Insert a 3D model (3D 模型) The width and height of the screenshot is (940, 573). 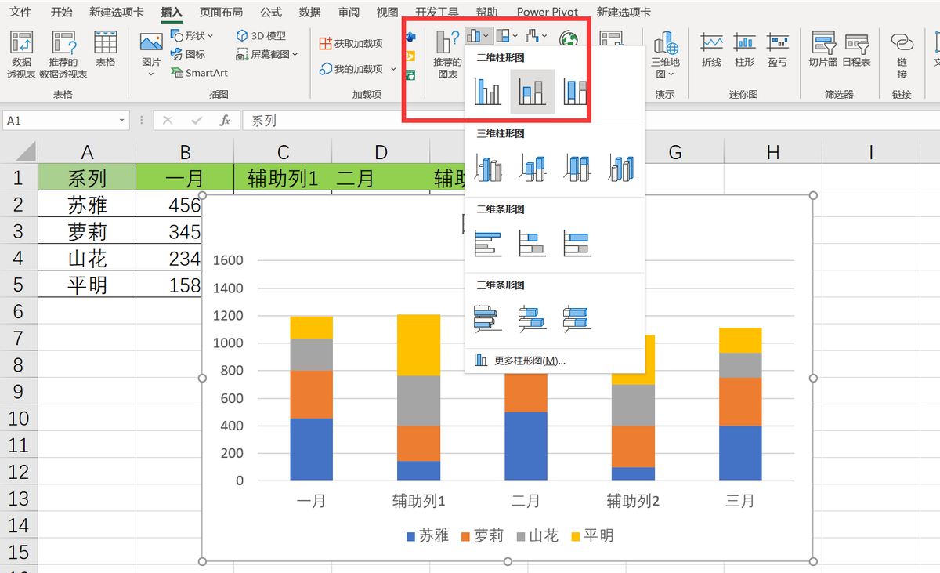point(261,36)
